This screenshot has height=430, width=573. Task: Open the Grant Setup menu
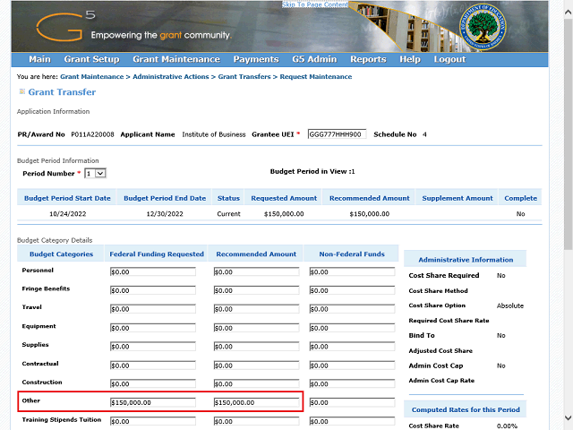91,59
